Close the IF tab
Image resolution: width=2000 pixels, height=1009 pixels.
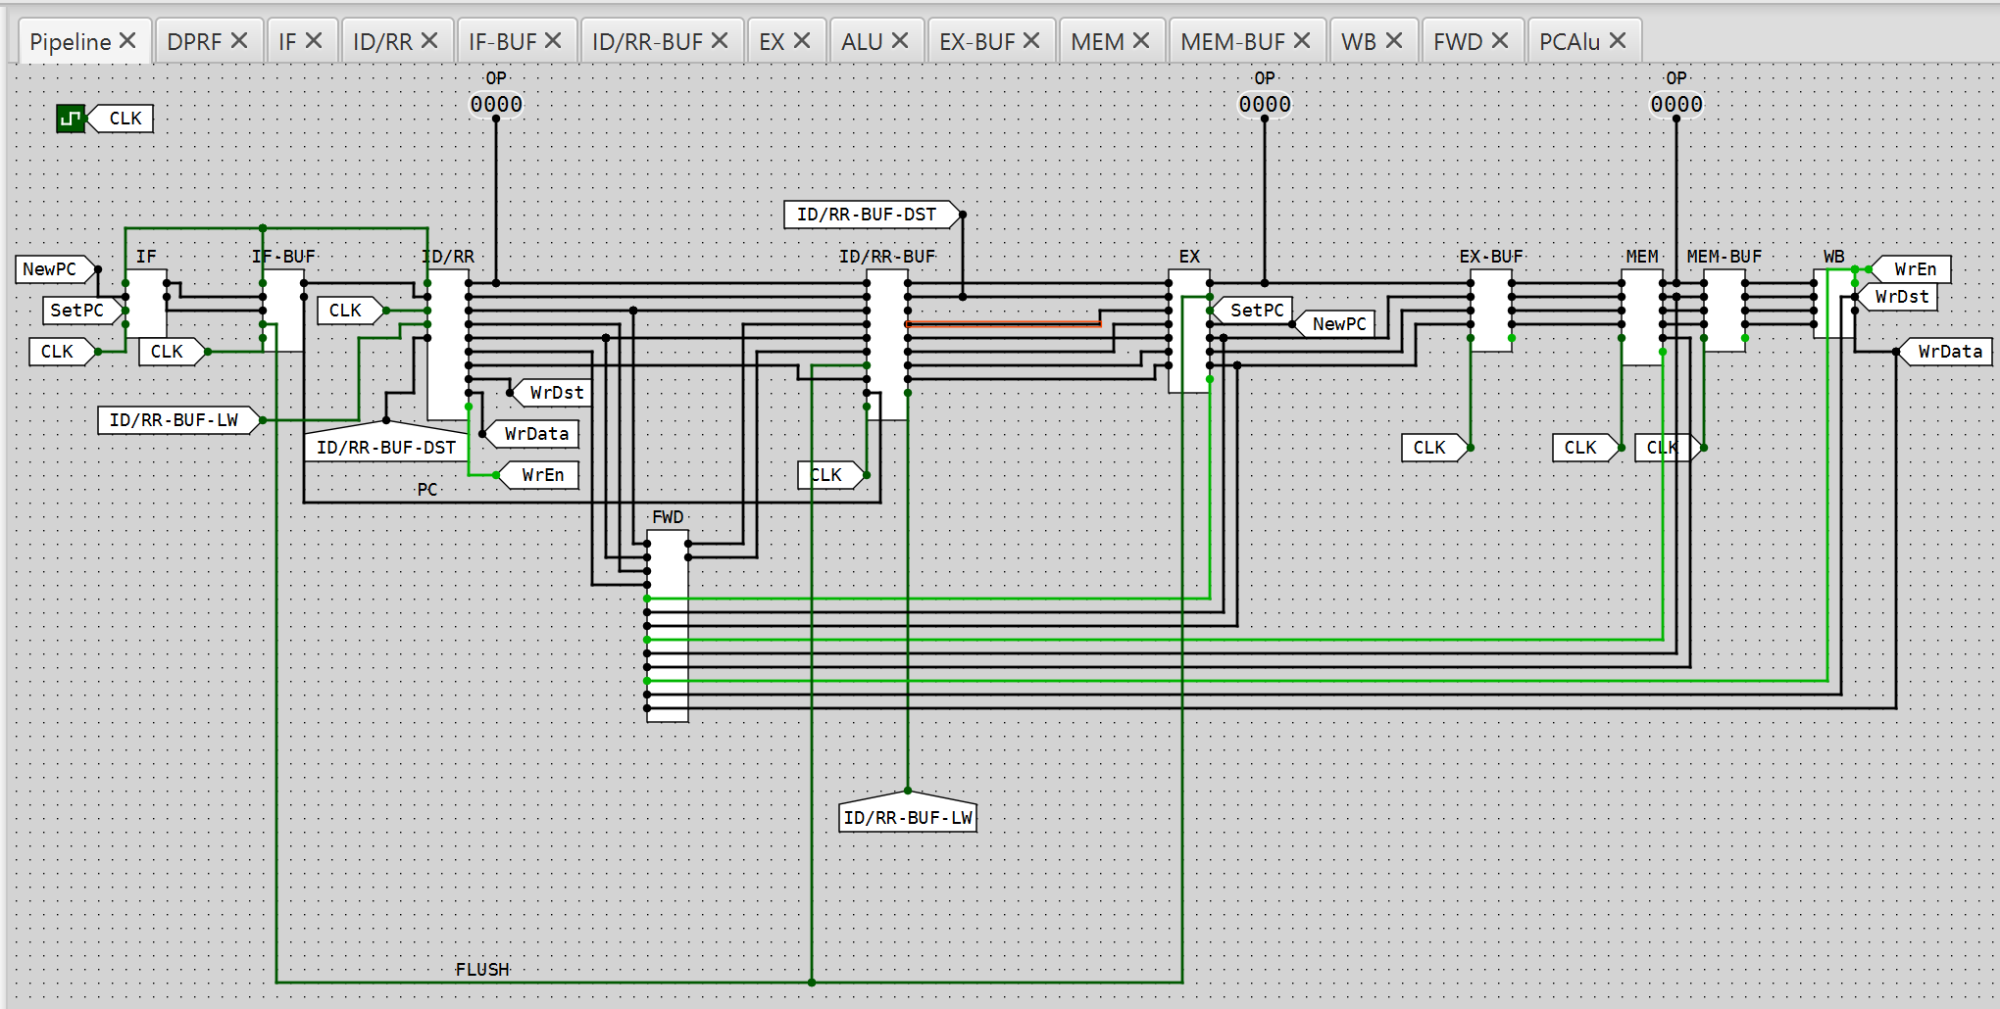pyautogui.click(x=314, y=40)
